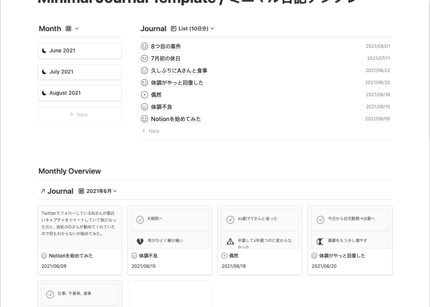Click the neutral face icon beside 7月初の休日

(x=144, y=59)
